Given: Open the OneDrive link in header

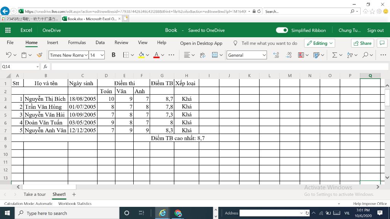Looking at the screenshot, I should (51, 30).
